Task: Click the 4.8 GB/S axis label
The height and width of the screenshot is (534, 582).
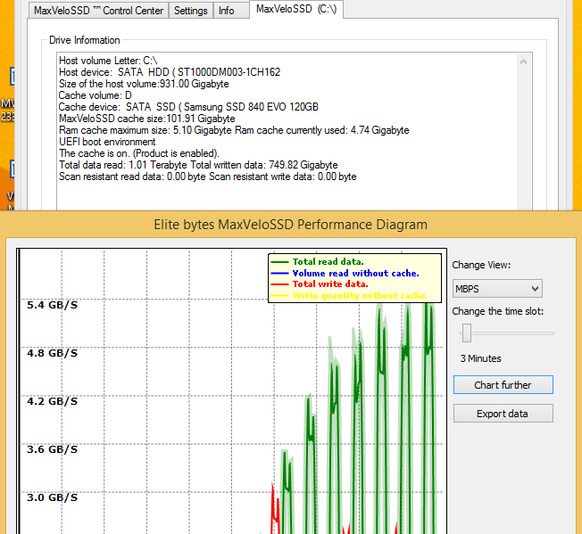Action: [53, 353]
